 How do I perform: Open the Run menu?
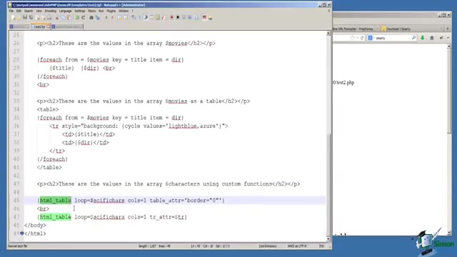pos(101,11)
